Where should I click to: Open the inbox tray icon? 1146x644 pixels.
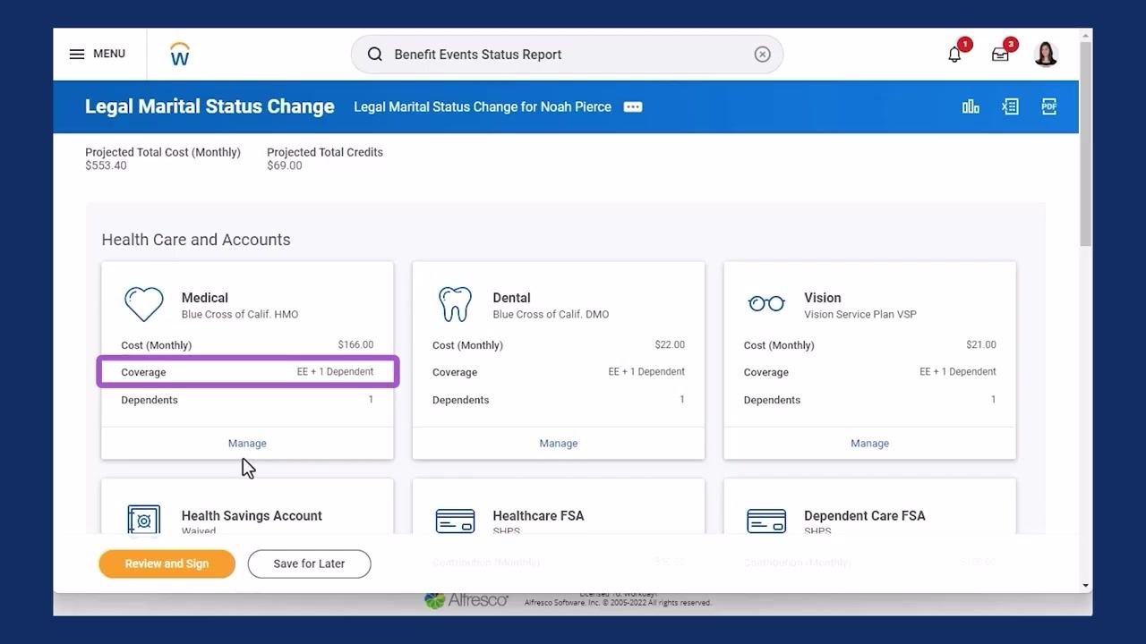click(1000, 55)
